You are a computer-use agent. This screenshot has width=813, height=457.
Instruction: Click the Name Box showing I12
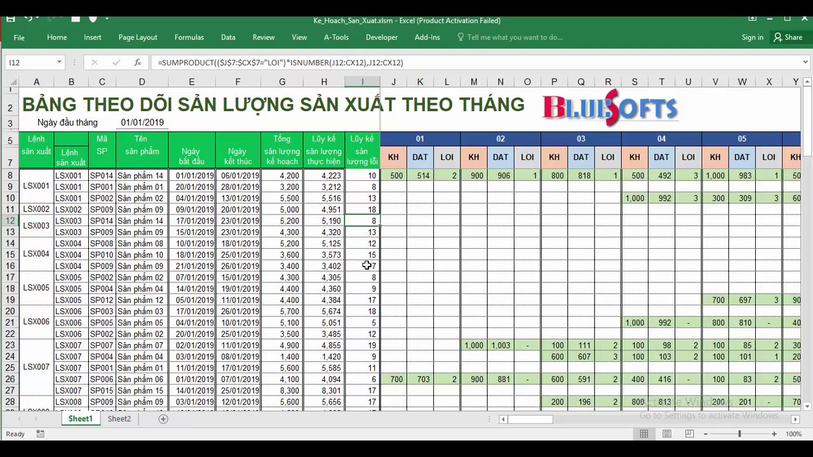coord(30,62)
